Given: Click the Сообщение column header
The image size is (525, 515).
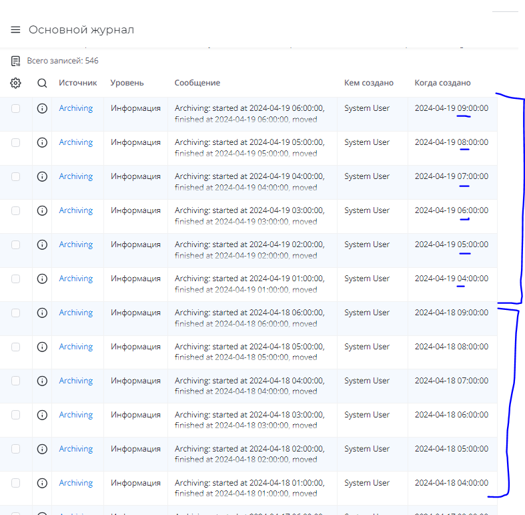Looking at the screenshot, I should tap(197, 83).
